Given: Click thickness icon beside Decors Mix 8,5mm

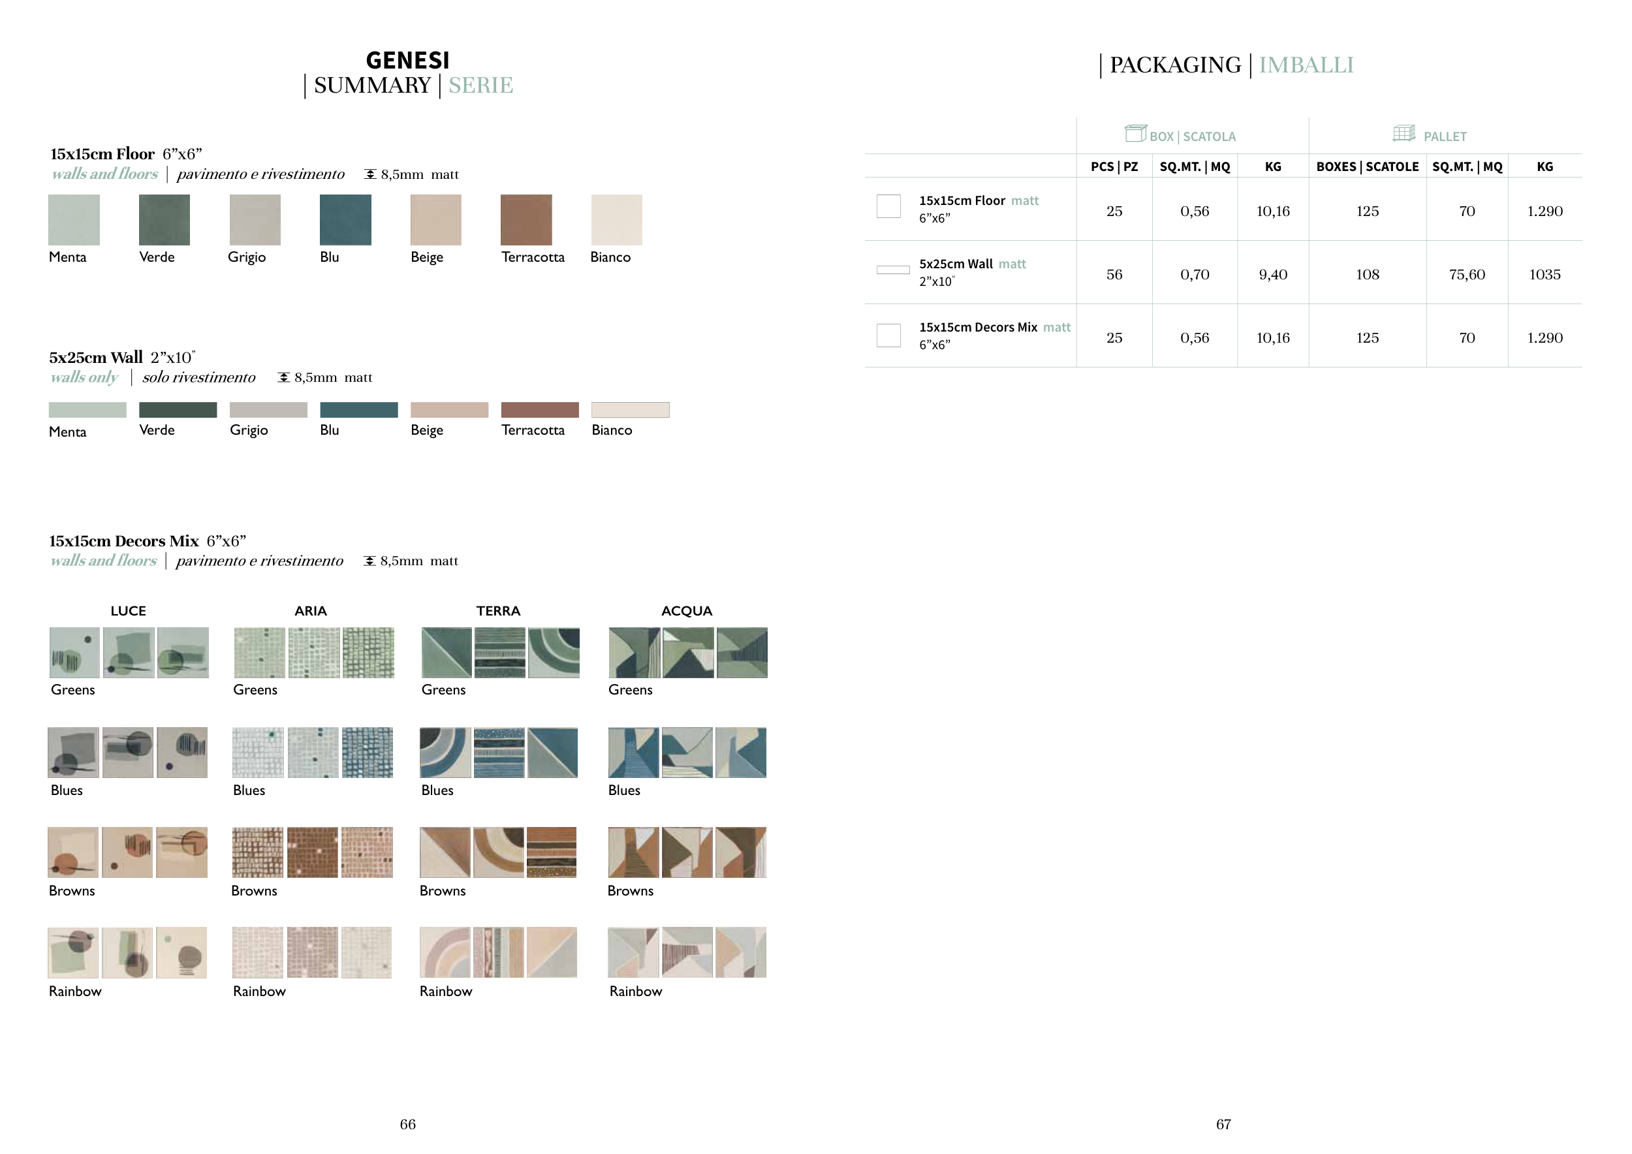Looking at the screenshot, I should pos(369,561).
